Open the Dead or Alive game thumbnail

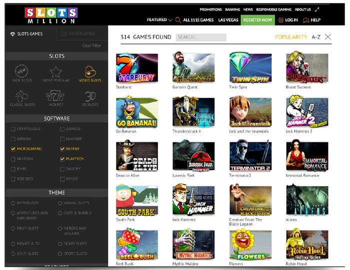click(137, 156)
